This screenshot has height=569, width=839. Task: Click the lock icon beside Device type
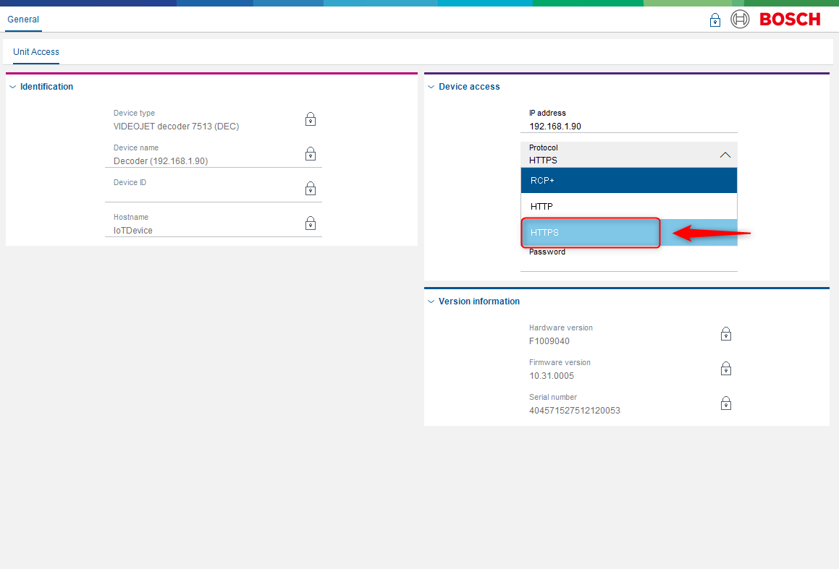coord(310,119)
